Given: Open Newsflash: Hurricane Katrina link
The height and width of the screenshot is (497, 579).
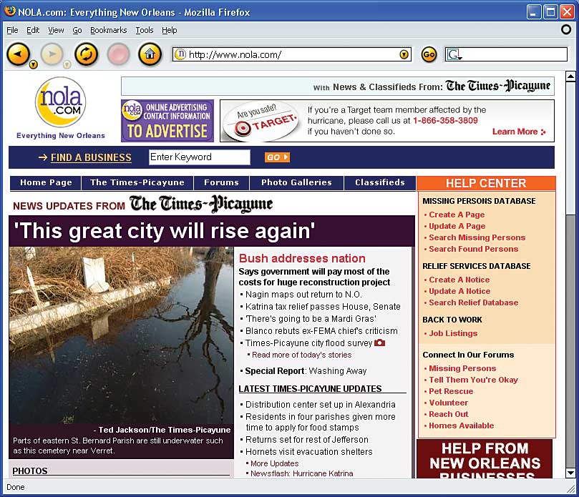Looking at the screenshot, I should (x=302, y=473).
